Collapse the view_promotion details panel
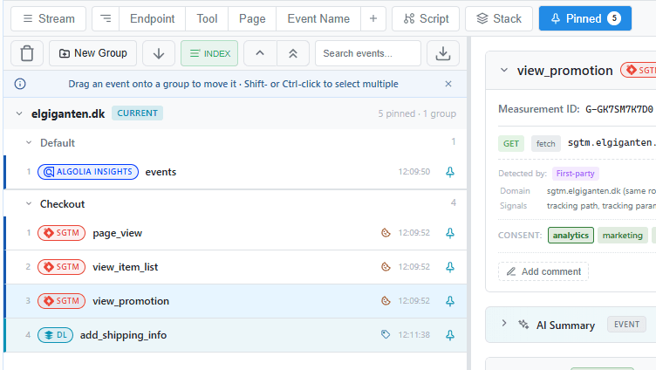This screenshot has height=370, width=656. tap(504, 71)
